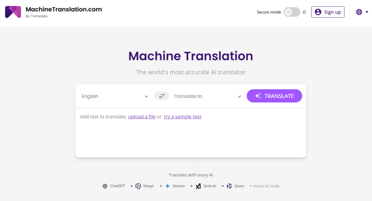The height and width of the screenshot is (201, 372).
Task: Click the Grok-Ai logo icon
Action: point(198,186)
